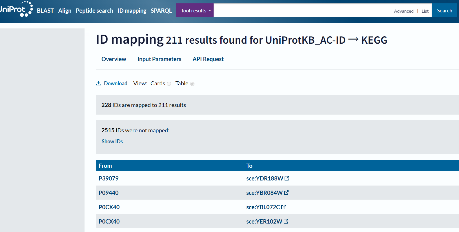Image resolution: width=459 pixels, height=232 pixels.
Task: Expand the Tool results dropdown
Action: coord(195,10)
